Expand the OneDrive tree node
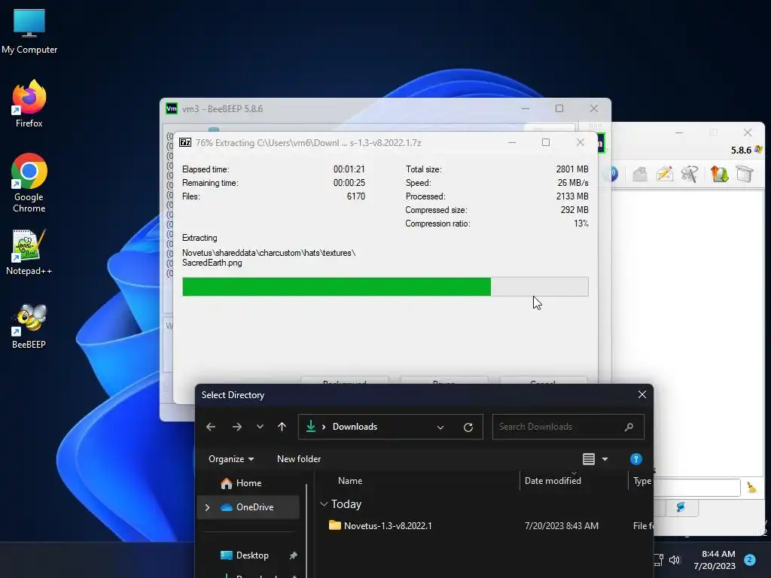The height and width of the screenshot is (578, 771). pos(208,507)
